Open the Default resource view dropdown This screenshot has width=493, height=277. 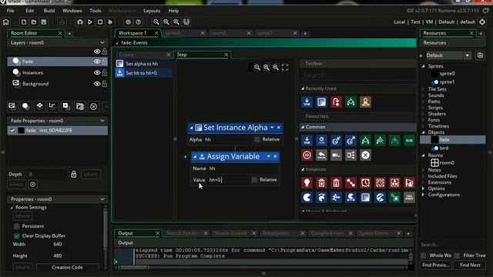(468, 55)
